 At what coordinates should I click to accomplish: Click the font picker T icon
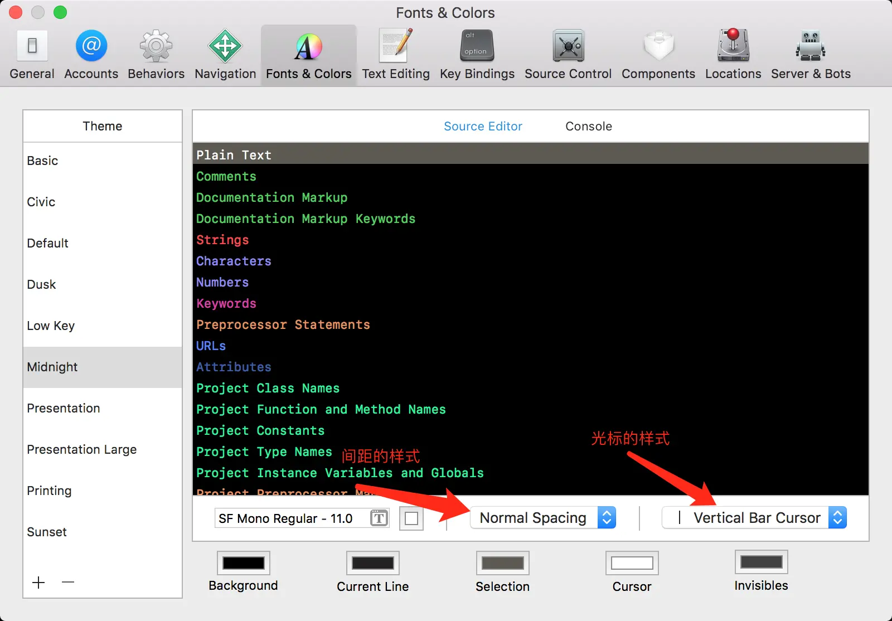[x=379, y=518]
